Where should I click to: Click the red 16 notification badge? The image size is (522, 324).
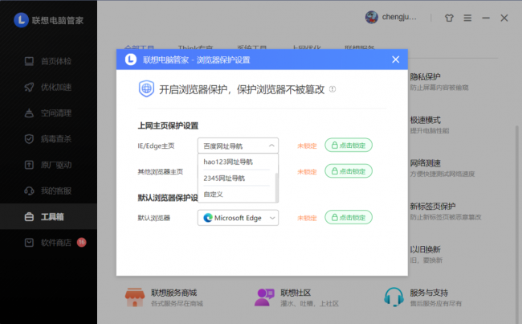click(82, 242)
